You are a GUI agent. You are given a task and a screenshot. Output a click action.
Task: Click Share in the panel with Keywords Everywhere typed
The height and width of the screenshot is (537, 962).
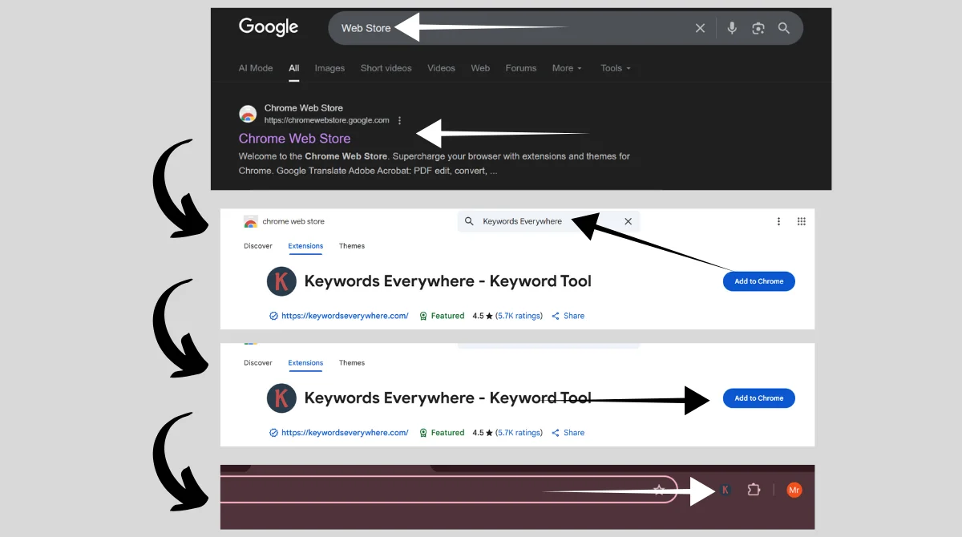point(568,316)
